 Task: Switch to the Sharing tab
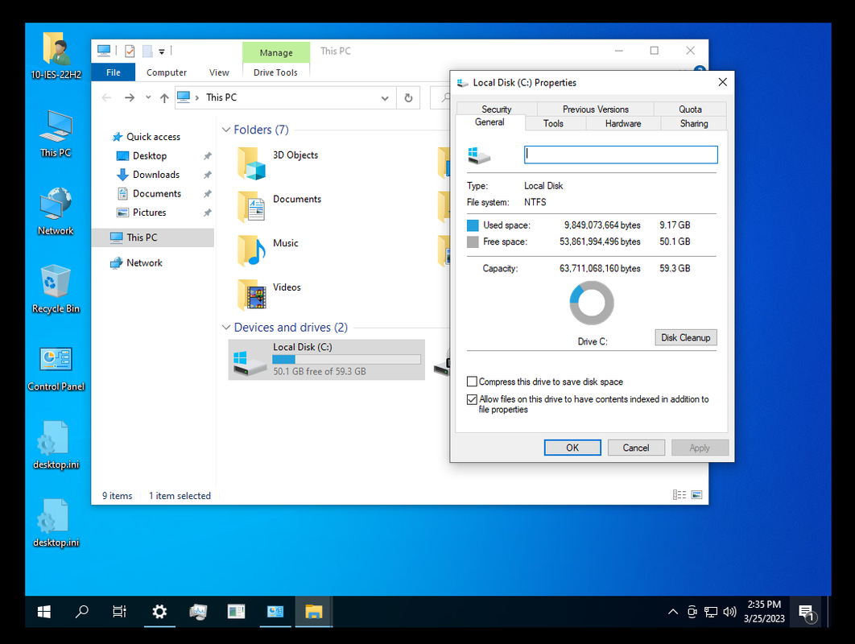pos(694,123)
